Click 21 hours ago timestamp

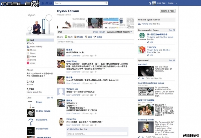tap(87, 125)
